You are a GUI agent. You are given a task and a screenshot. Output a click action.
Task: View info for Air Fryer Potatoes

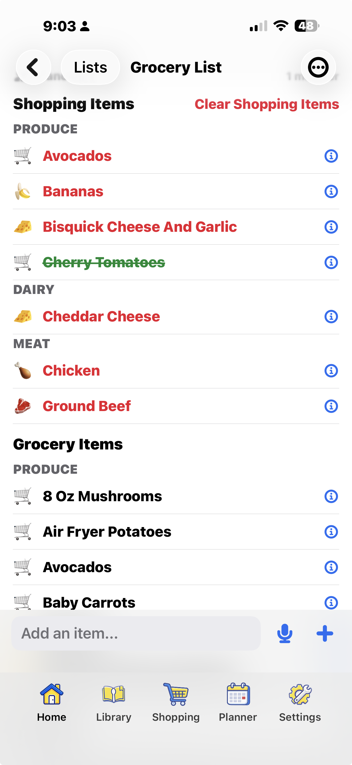(331, 532)
